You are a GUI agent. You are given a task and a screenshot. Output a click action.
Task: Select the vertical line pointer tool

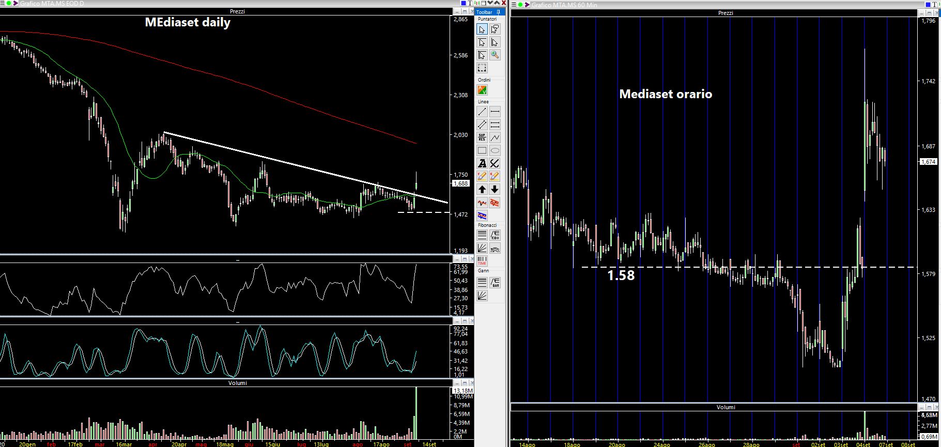click(x=495, y=42)
